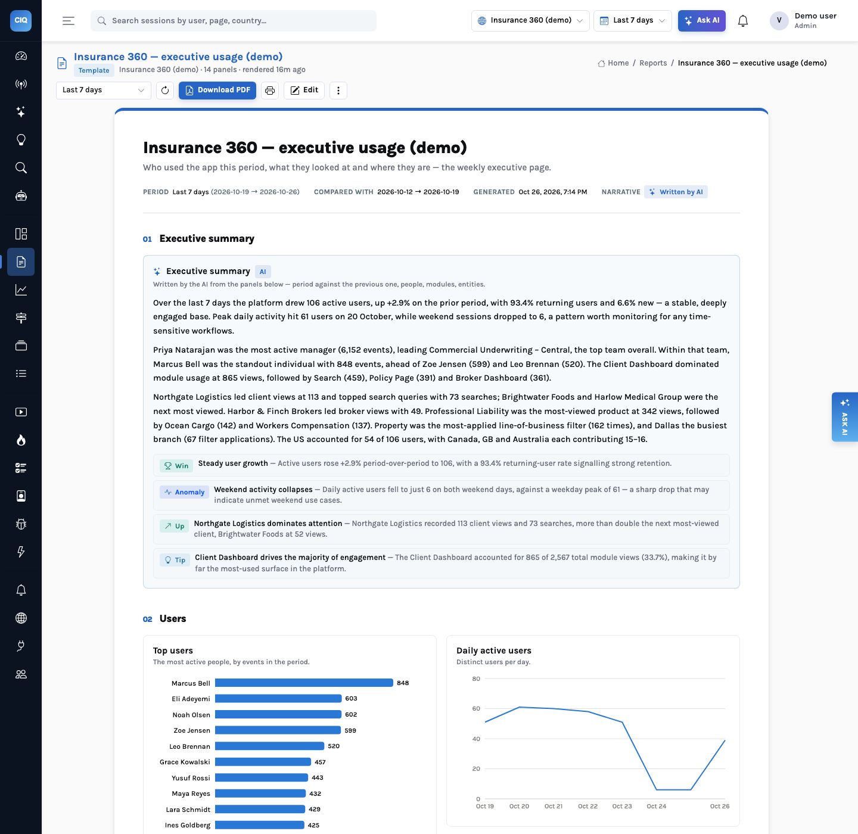Go to Reports breadcrumb link
This screenshot has width=858, height=834.
653,63
